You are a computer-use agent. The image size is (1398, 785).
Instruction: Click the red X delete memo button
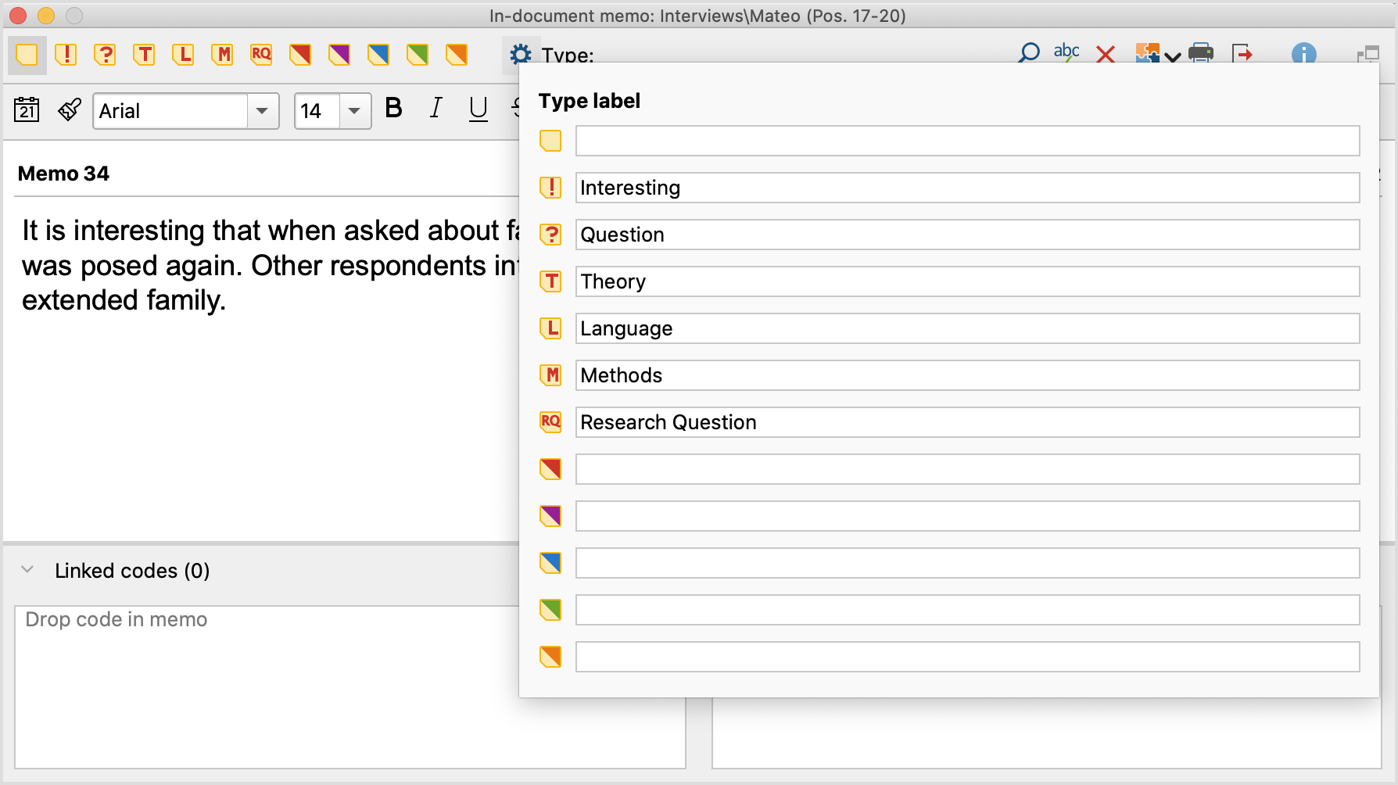1105,54
